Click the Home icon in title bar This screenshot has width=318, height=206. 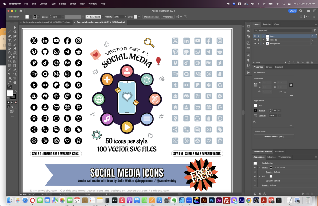click(x=21, y=11)
